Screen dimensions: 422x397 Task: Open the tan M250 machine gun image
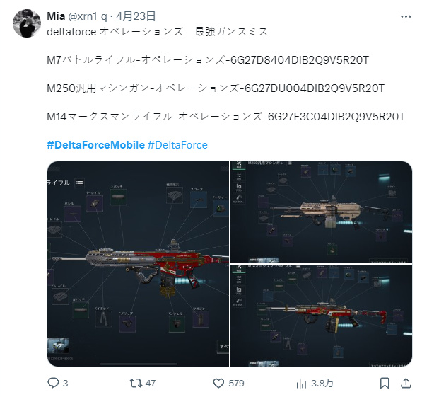(x=322, y=212)
